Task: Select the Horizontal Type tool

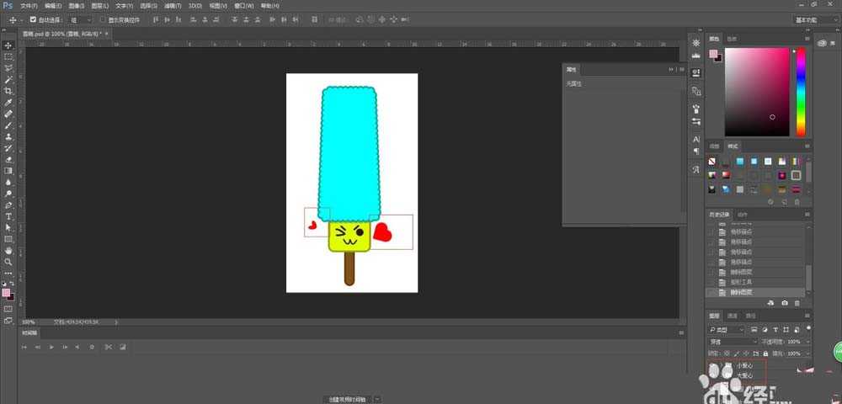Action: 8,216
